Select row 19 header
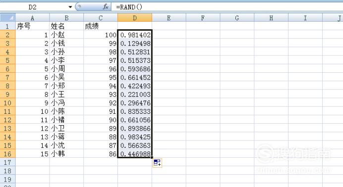The image size is (343, 187). point(7,180)
